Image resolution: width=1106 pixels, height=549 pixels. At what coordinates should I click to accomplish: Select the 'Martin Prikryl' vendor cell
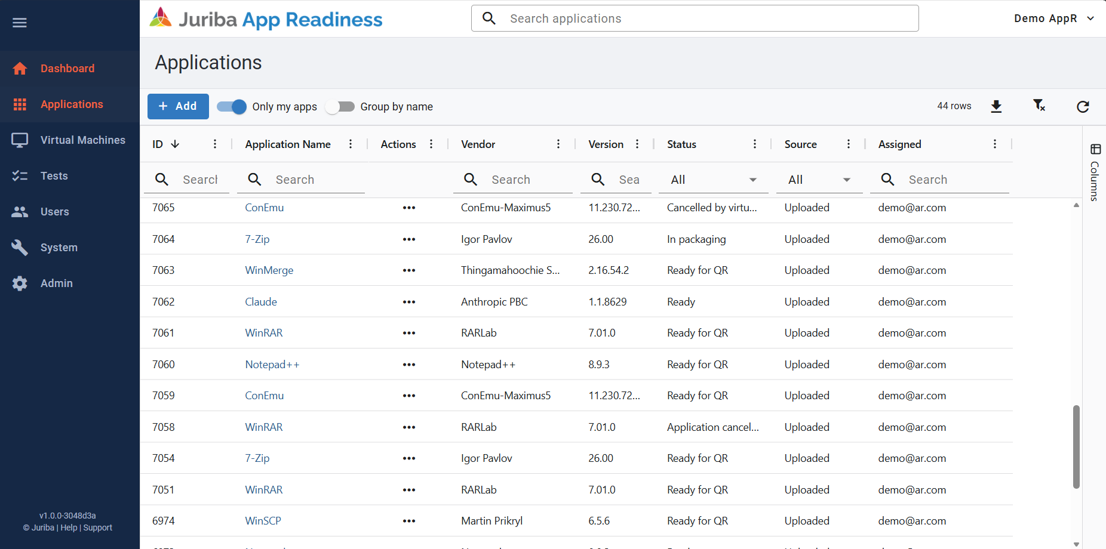click(x=492, y=521)
